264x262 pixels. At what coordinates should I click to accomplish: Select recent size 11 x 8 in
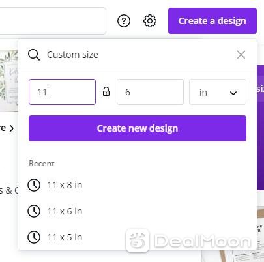65,185
